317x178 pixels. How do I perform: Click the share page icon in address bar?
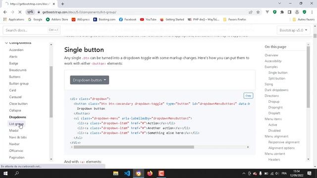tap(251, 12)
